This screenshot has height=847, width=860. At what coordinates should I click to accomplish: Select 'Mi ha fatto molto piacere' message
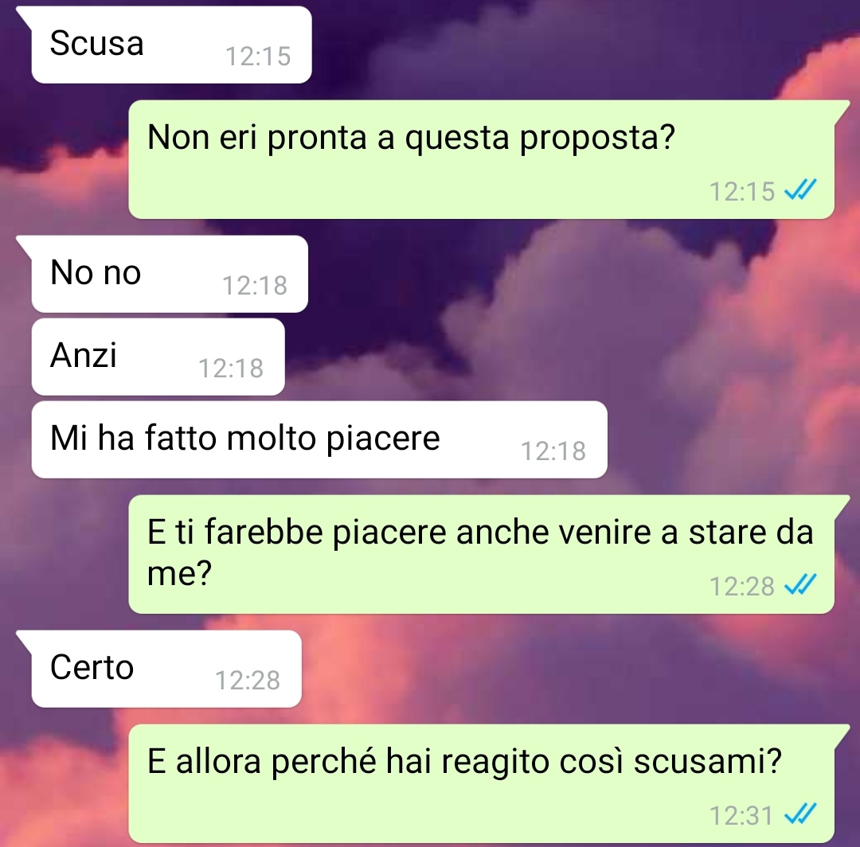click(319, 439)
